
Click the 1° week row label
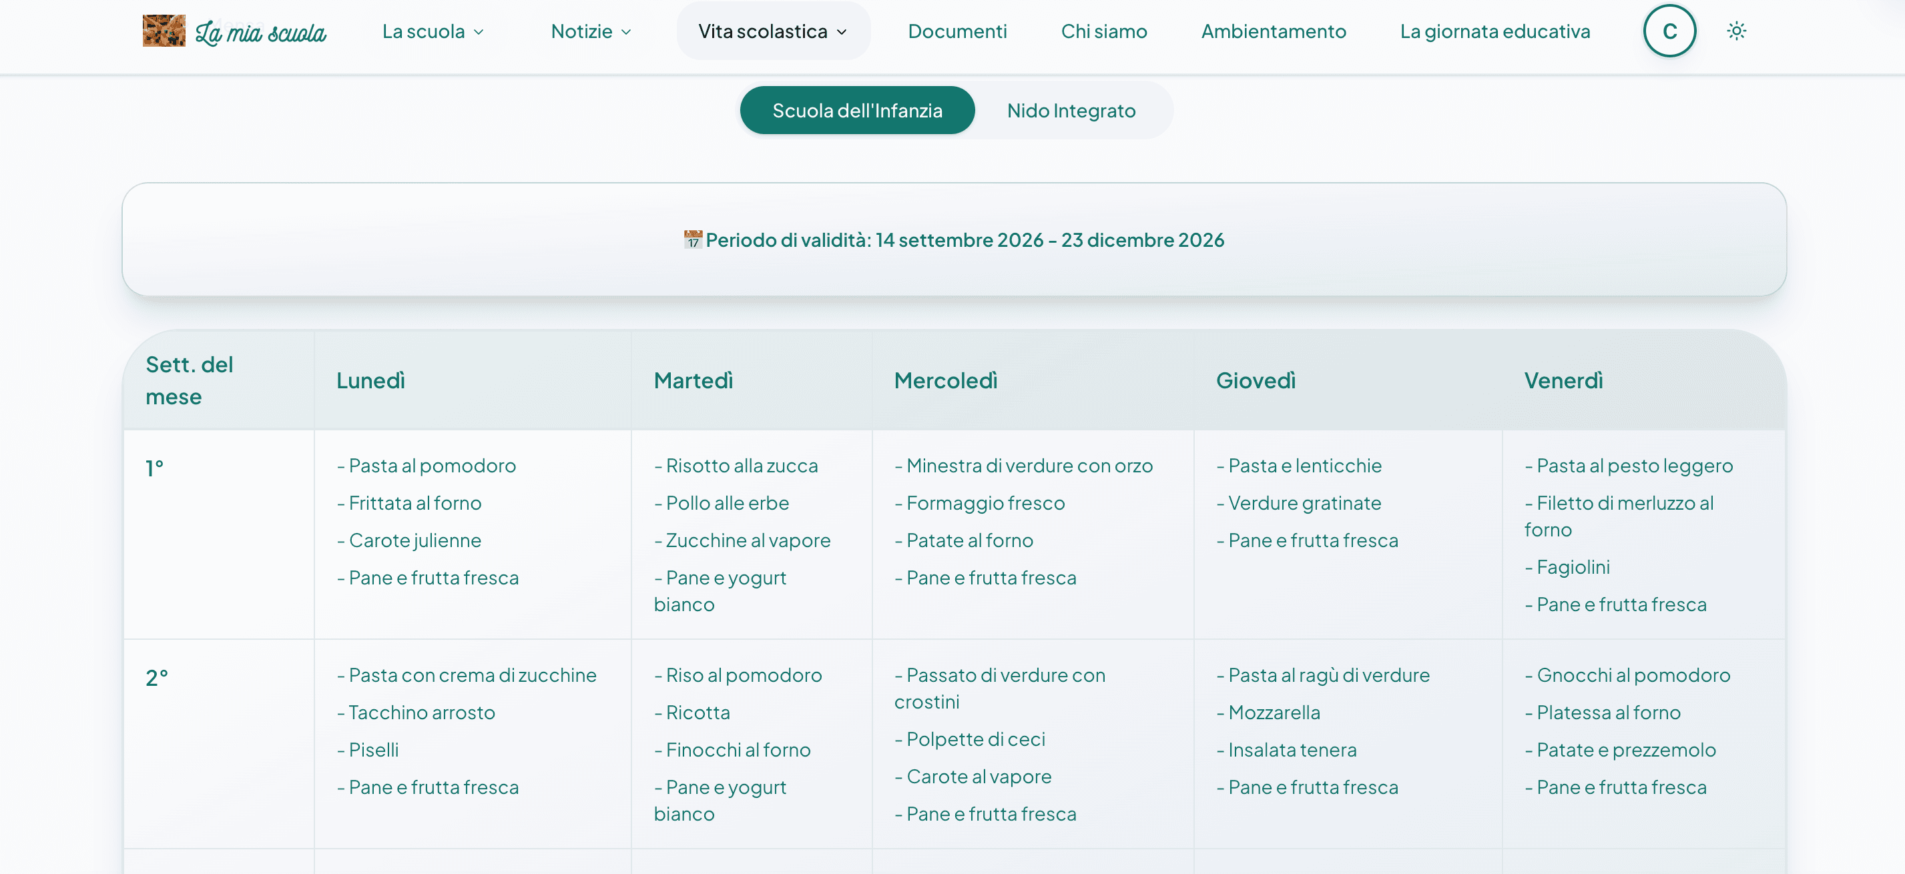click(x=155, y=468)
